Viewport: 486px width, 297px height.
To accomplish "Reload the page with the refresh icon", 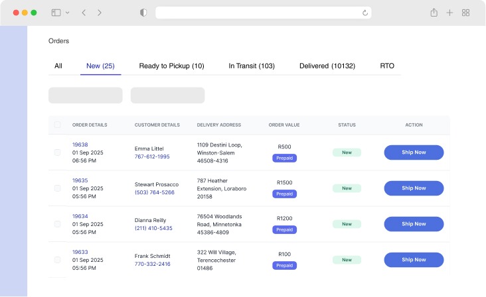I will pos(364,13).
